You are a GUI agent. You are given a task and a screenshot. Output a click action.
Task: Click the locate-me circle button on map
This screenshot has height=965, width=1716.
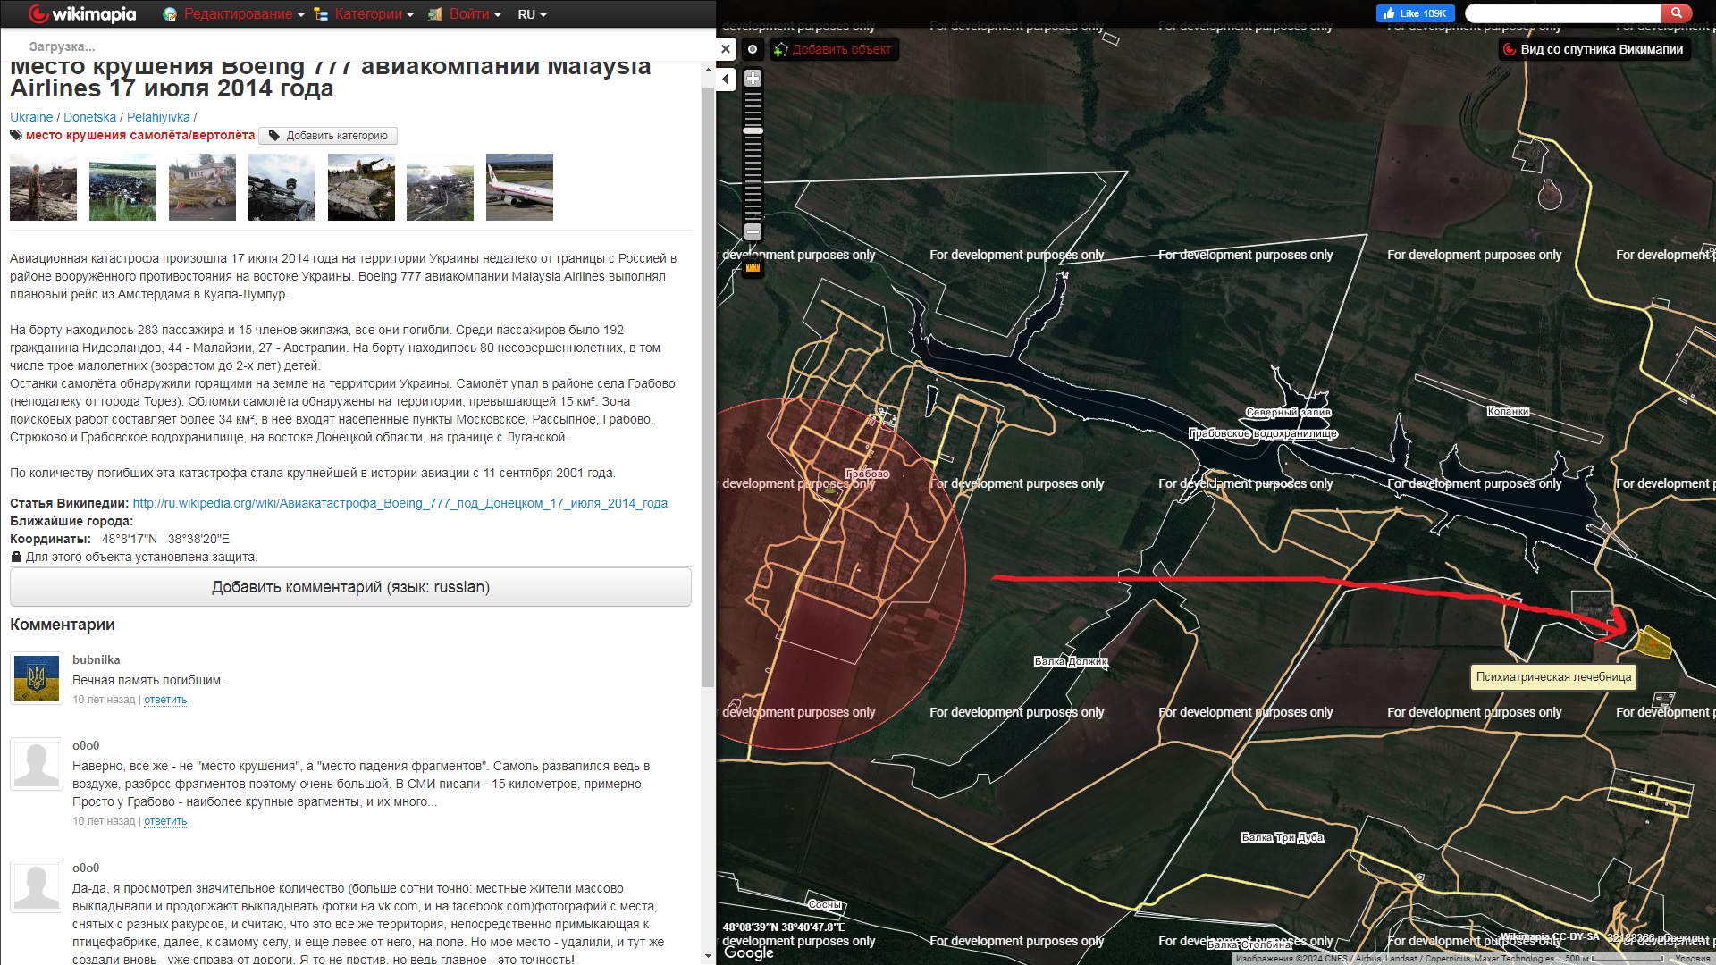753,49
